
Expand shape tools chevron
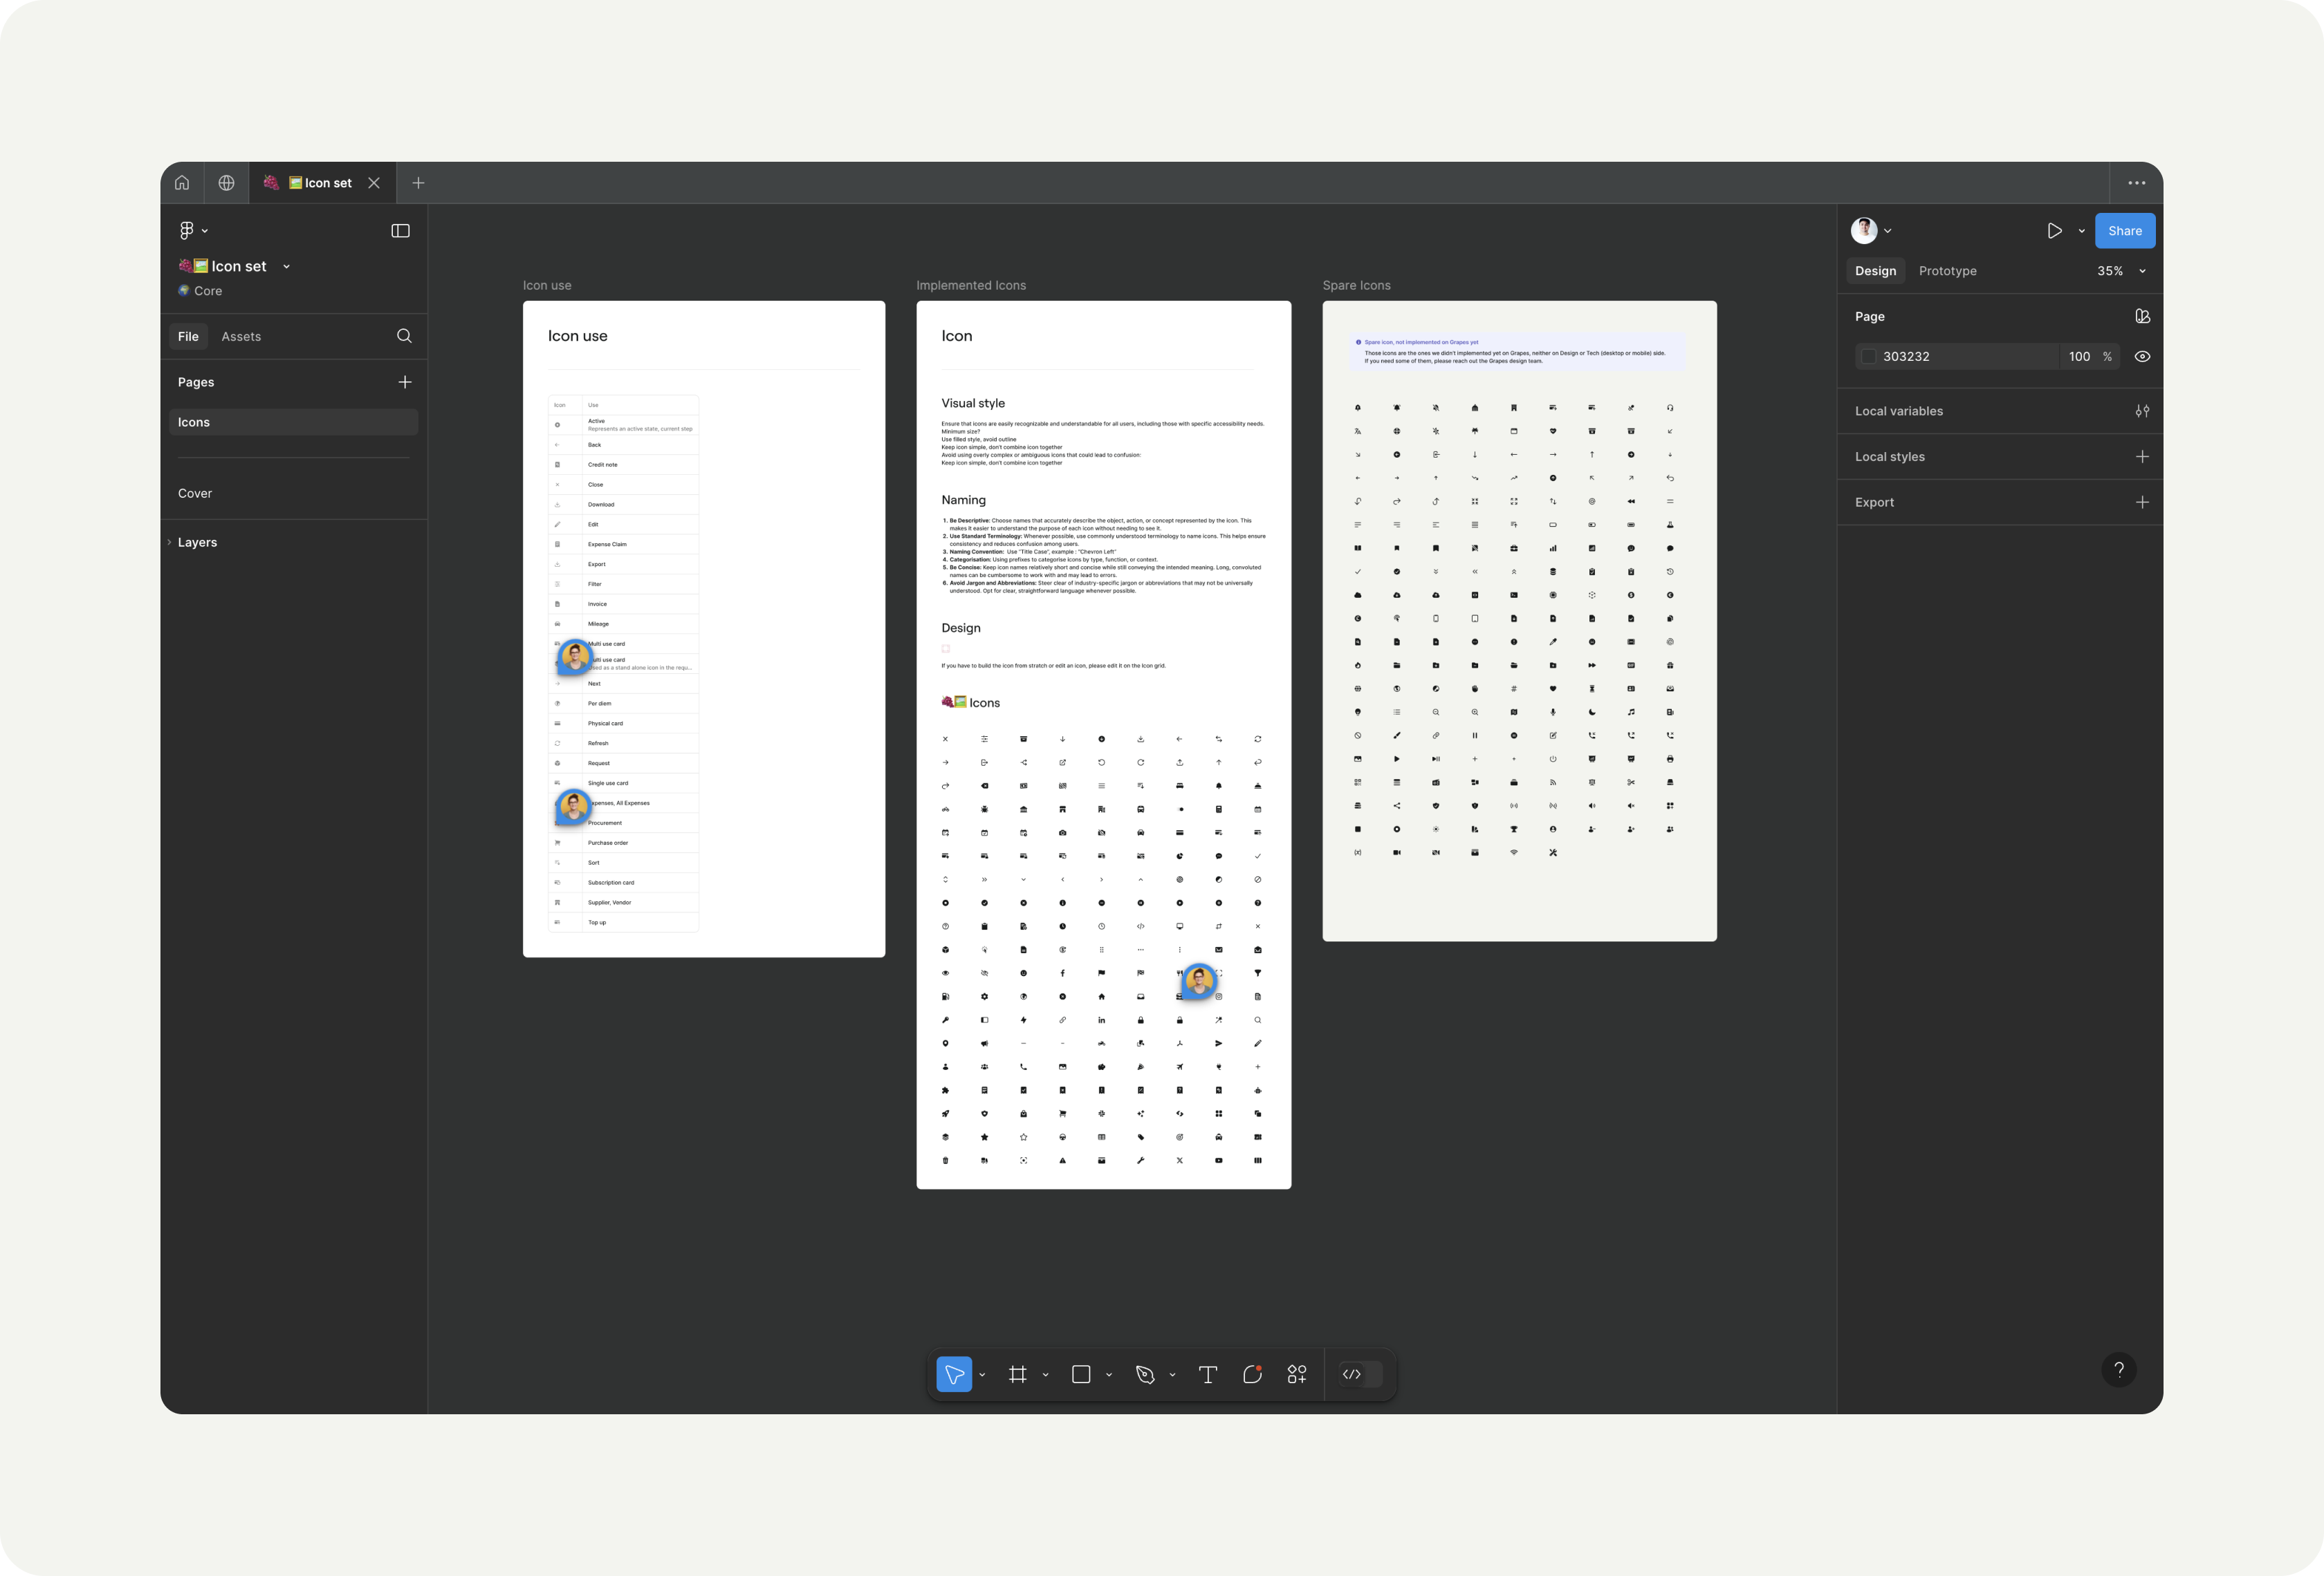click(x=1109, y=1375)
